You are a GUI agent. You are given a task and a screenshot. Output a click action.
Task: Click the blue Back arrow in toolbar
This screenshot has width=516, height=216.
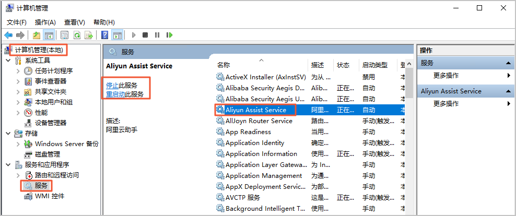(8, 35)
